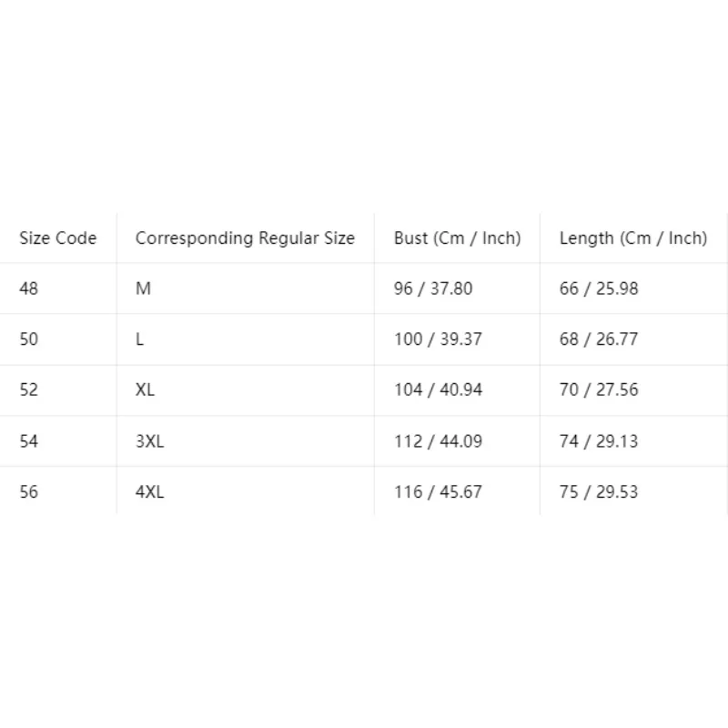Click bust value 100 / 39.37
Screen dimensions: 728x728
point(438,339)
